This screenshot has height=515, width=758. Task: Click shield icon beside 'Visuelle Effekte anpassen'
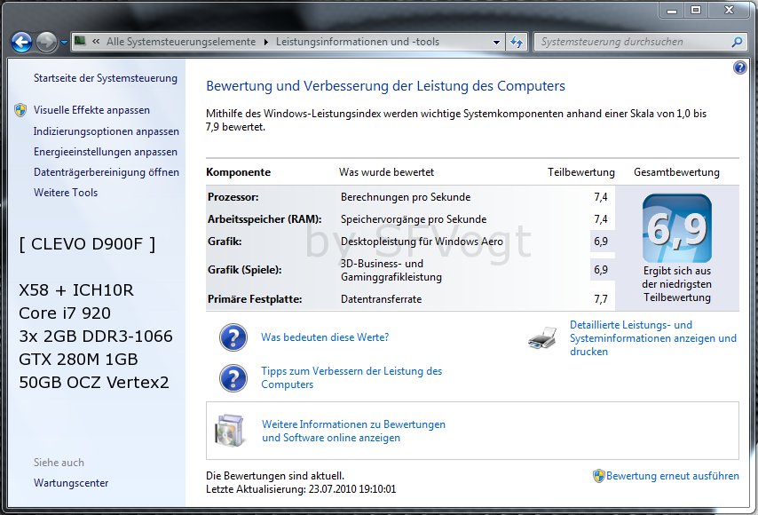click(x=20, y=110)
